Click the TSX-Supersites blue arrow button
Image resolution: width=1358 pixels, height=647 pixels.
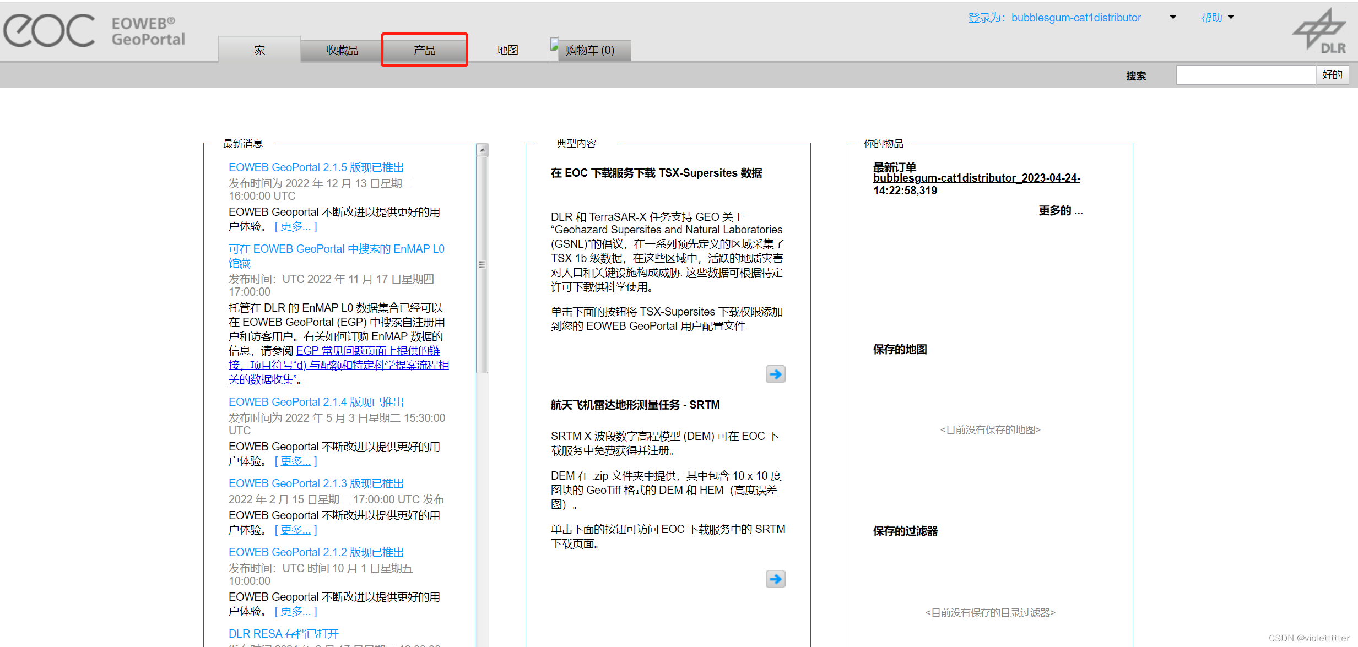[775, 374]
